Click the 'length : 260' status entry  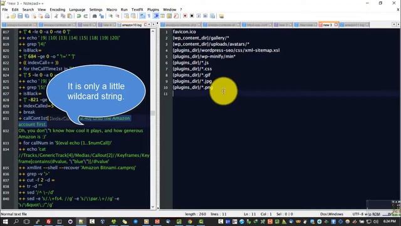[195, 214]
